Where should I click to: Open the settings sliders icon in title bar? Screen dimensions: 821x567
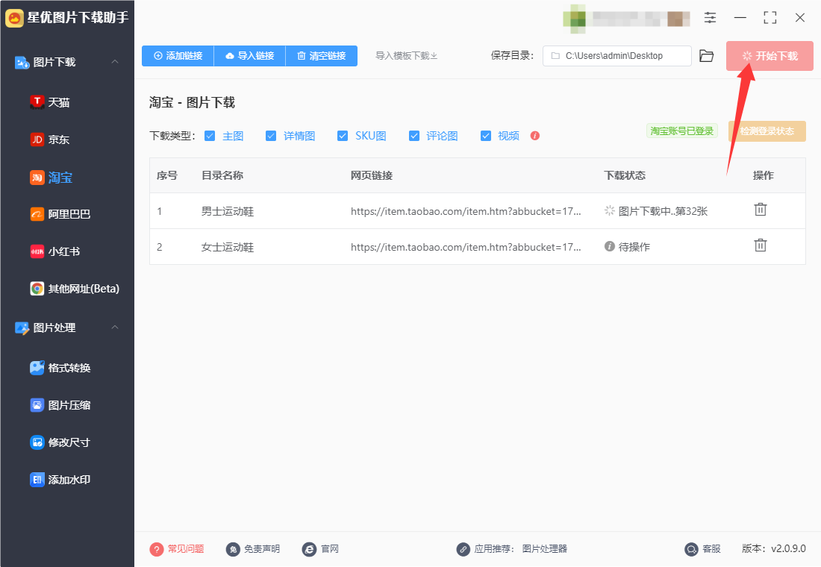coord(710,18)
